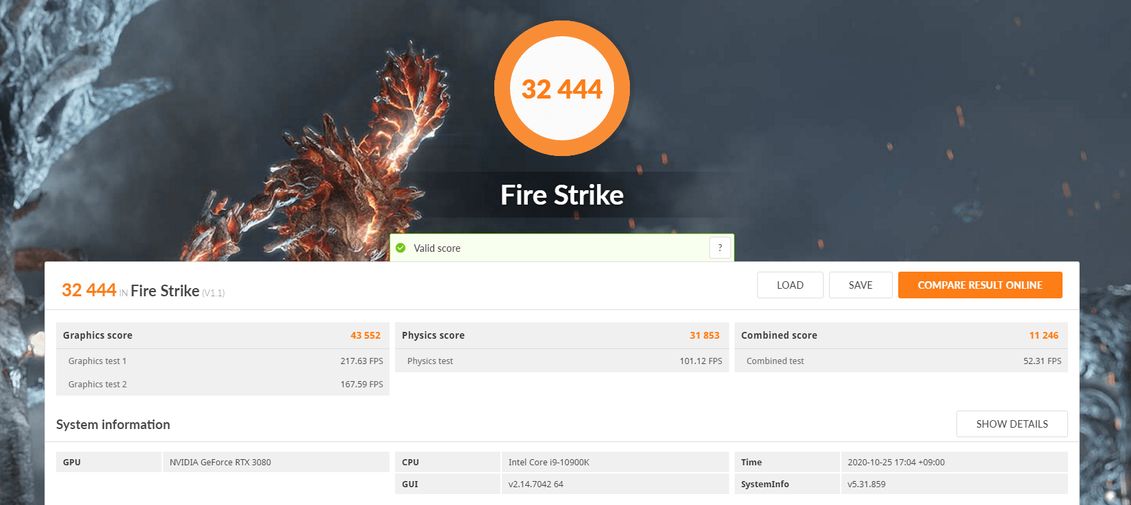The height and width of the screenshot is (505, 1131).
Task: Click the Time label cell
Action: tap(787, 462)
